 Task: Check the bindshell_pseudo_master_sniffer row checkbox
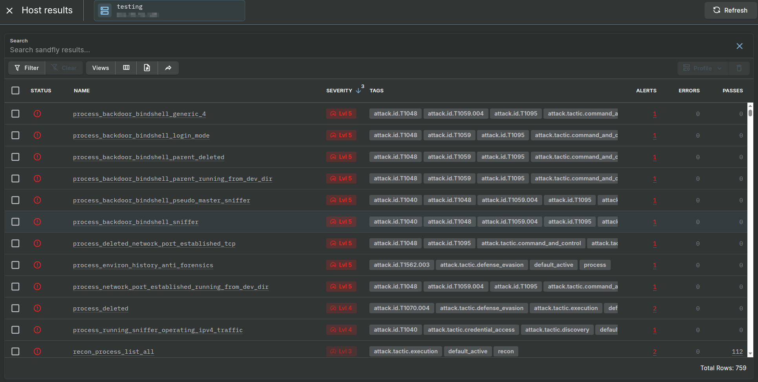point(15,200)
